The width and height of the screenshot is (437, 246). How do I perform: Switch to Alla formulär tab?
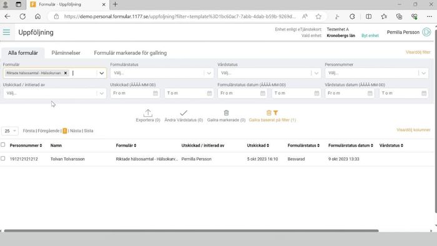[23, 53]
